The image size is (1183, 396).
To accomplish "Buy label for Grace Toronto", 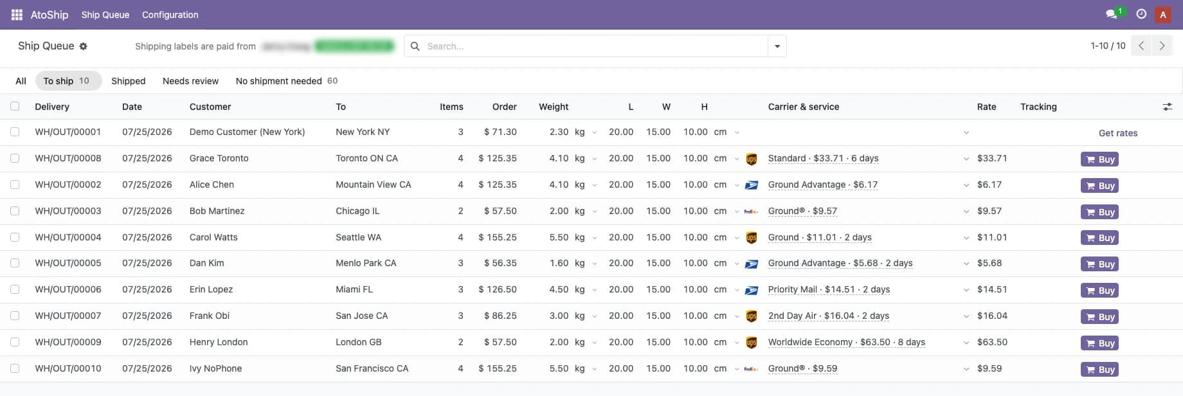I will 1099,159.
